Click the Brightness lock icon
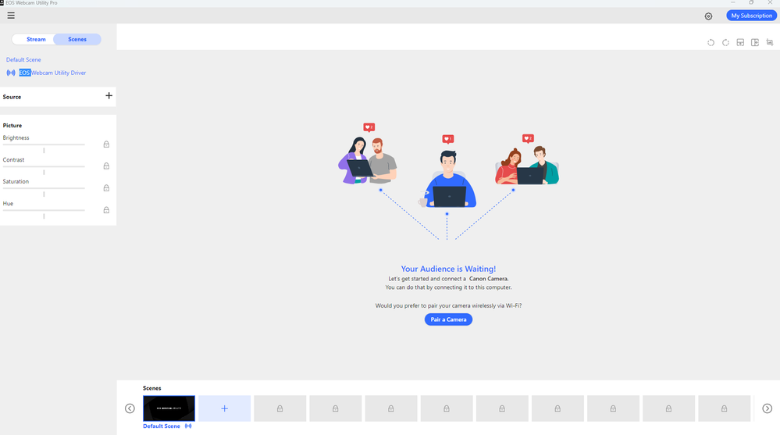 point(106,144)
